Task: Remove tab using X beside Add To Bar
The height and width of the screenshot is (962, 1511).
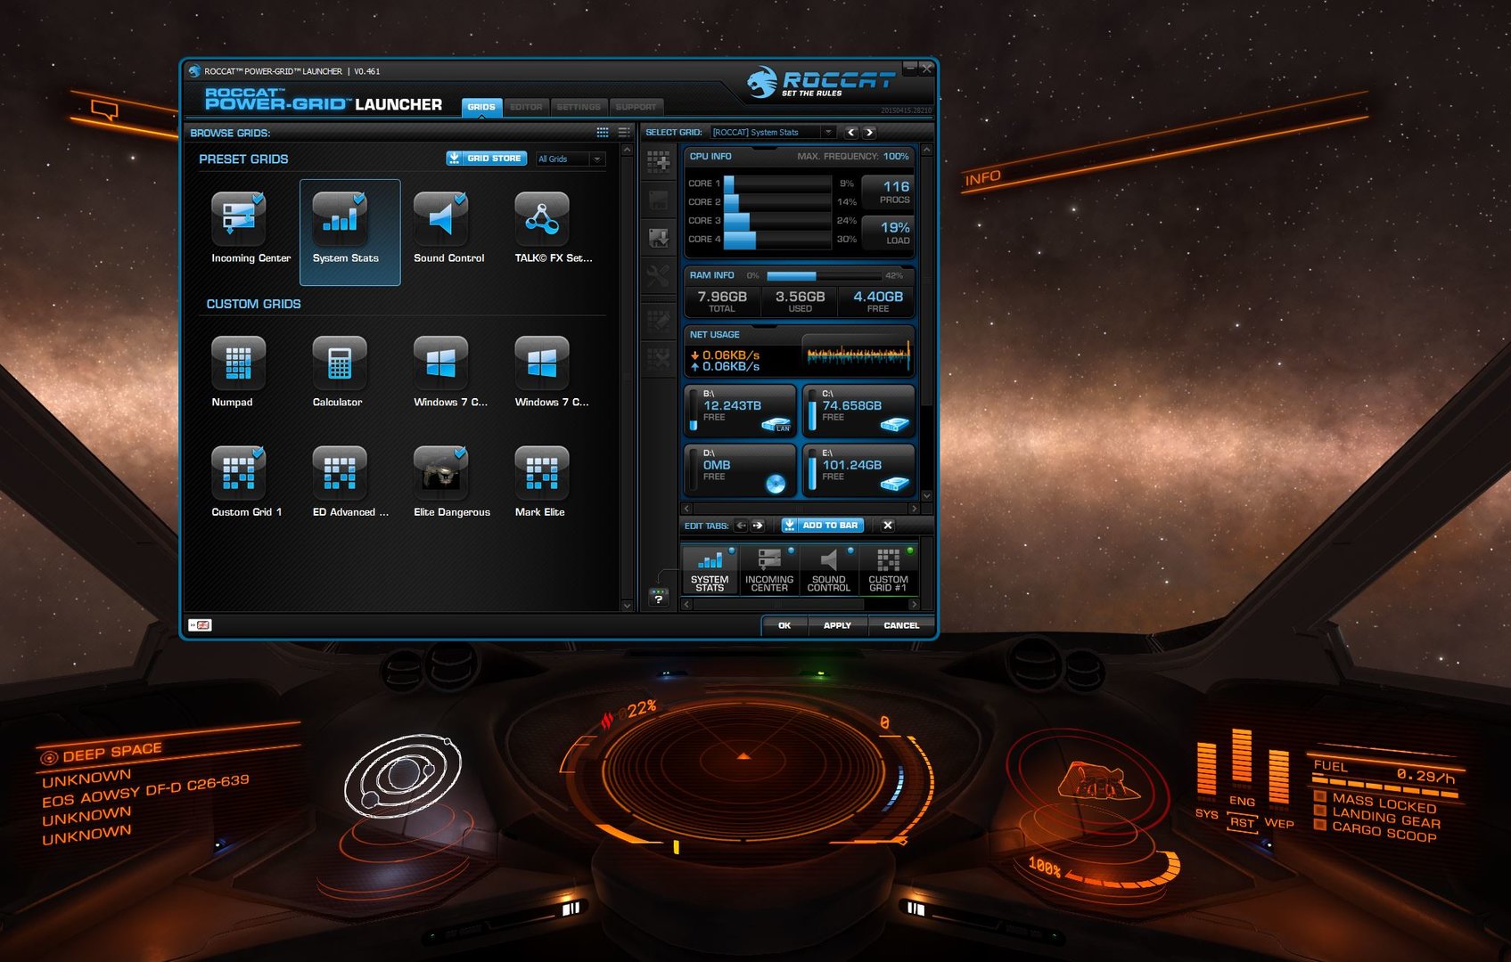Action: pyautogui.click(x=888, y=526)
